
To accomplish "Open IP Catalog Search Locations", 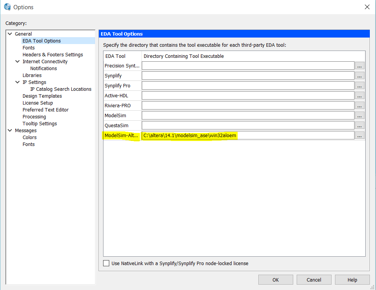I will tap(61, 89).
